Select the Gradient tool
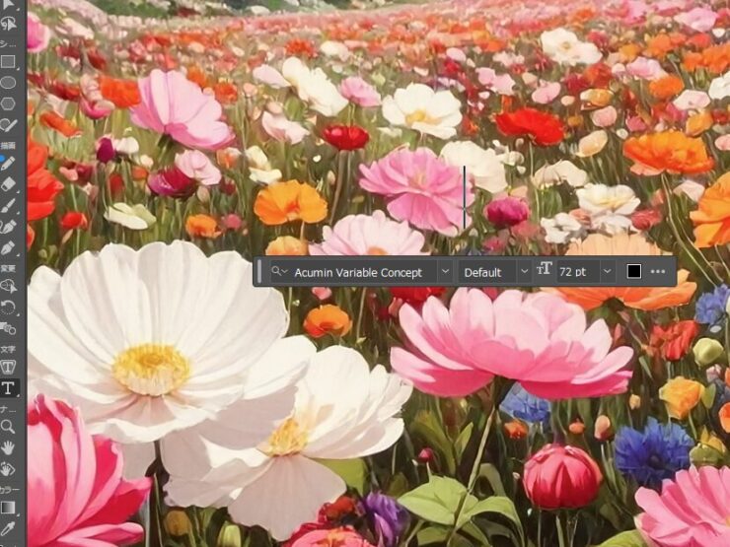Image resolution: width=730 pixels, height=547 pixels. (8, 508)
